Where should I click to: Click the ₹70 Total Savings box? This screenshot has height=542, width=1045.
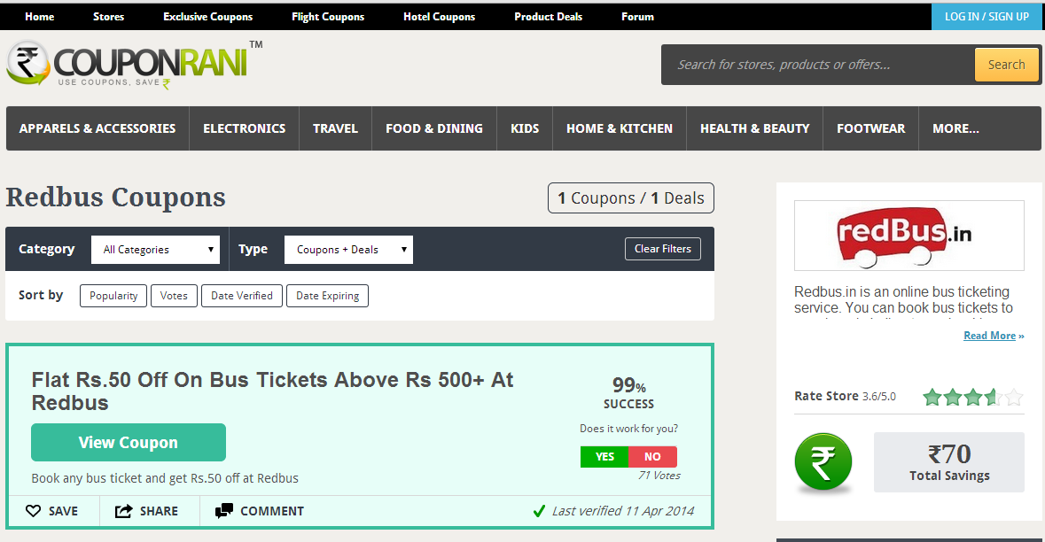click(949, 462)
